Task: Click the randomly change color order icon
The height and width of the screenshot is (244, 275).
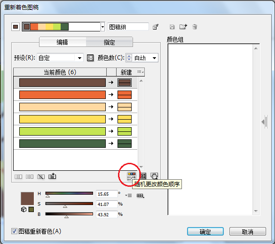Action: click(132, 176)
